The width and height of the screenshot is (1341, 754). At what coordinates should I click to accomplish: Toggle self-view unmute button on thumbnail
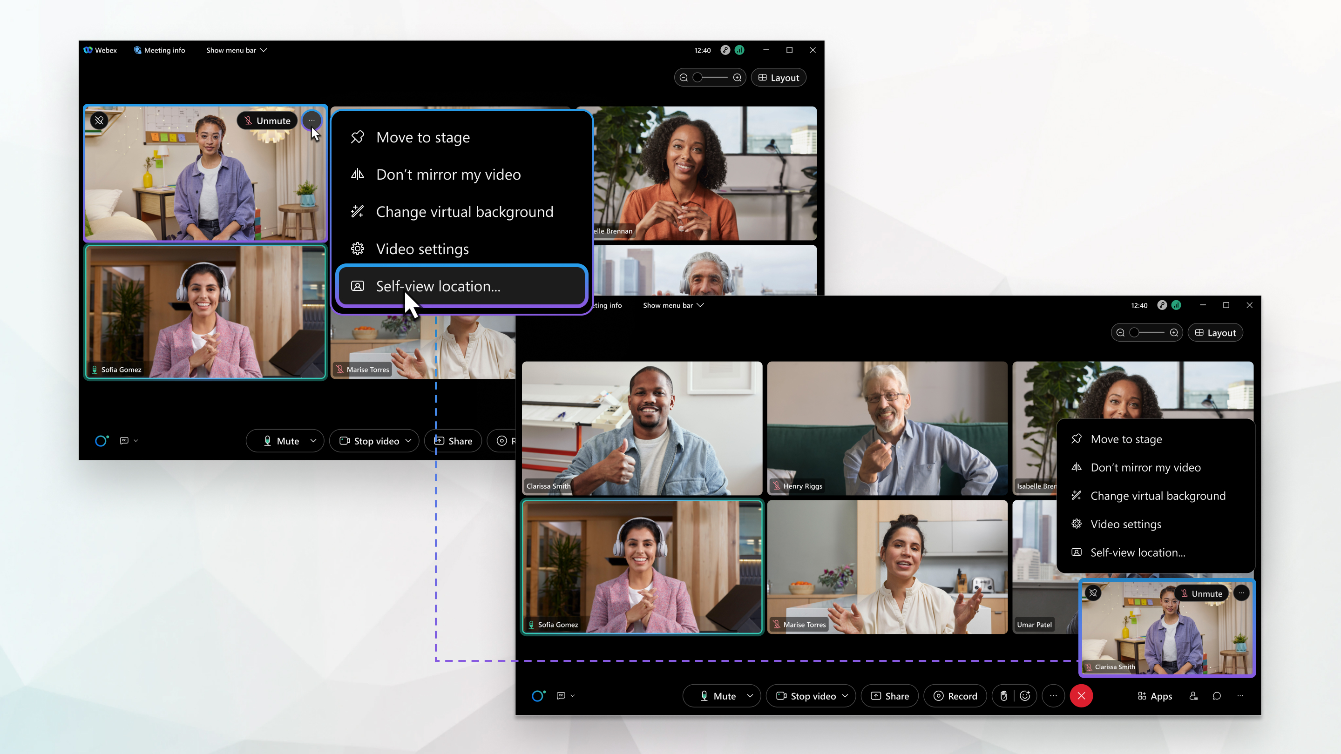coord(266,121)
